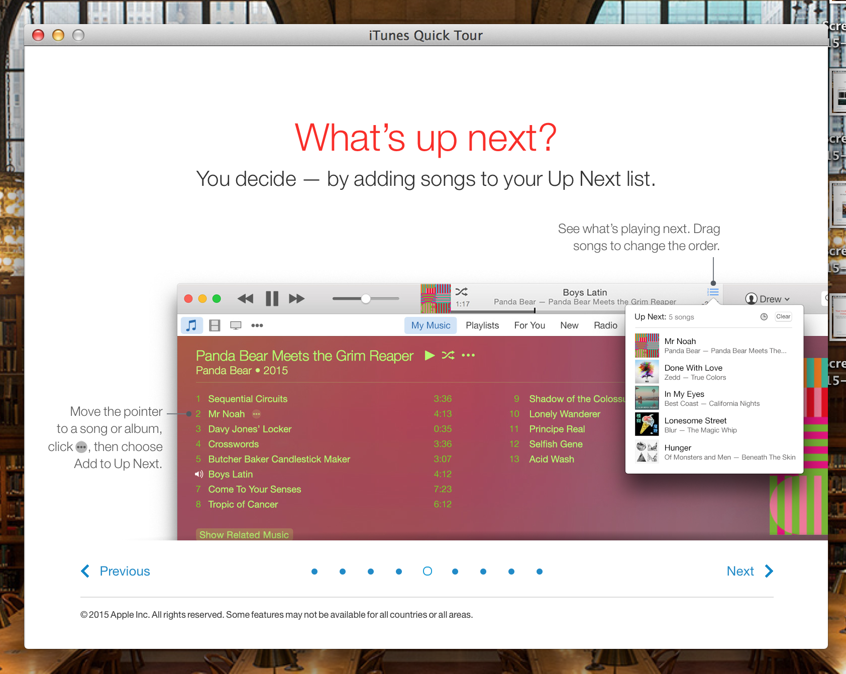Open album options ellipsis next to shuffle
Viewport: 846px width, 674px height.
tap(468, 355)
